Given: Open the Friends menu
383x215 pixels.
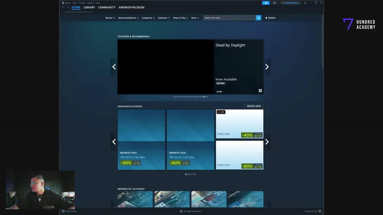Looking at the screenshot, I should coord(82,3).
